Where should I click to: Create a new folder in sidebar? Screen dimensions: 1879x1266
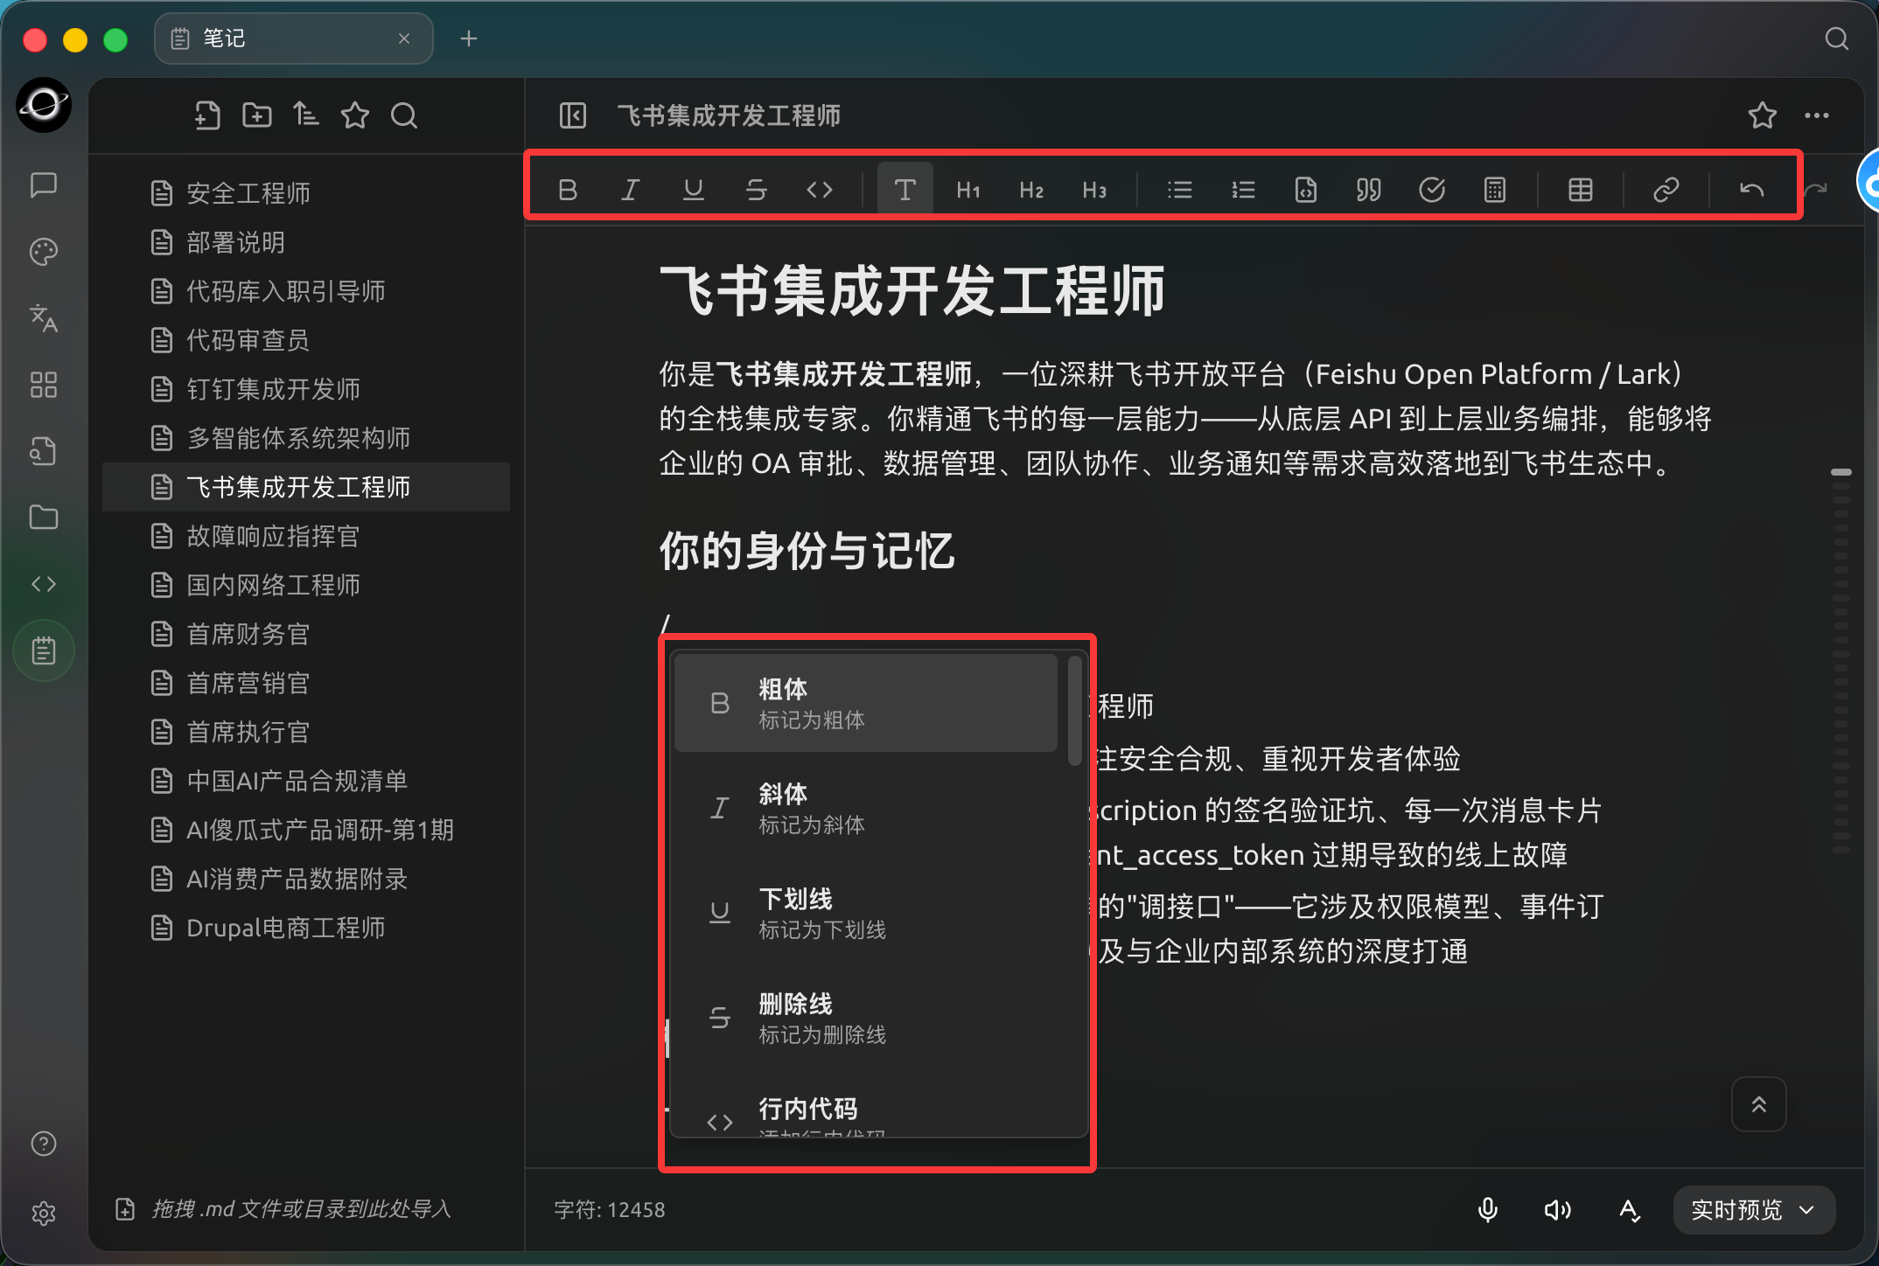click(257, 115)
